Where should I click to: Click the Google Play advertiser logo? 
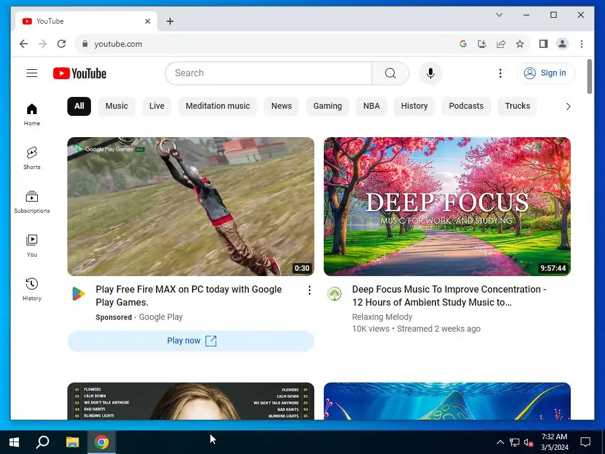coord(79,294)
